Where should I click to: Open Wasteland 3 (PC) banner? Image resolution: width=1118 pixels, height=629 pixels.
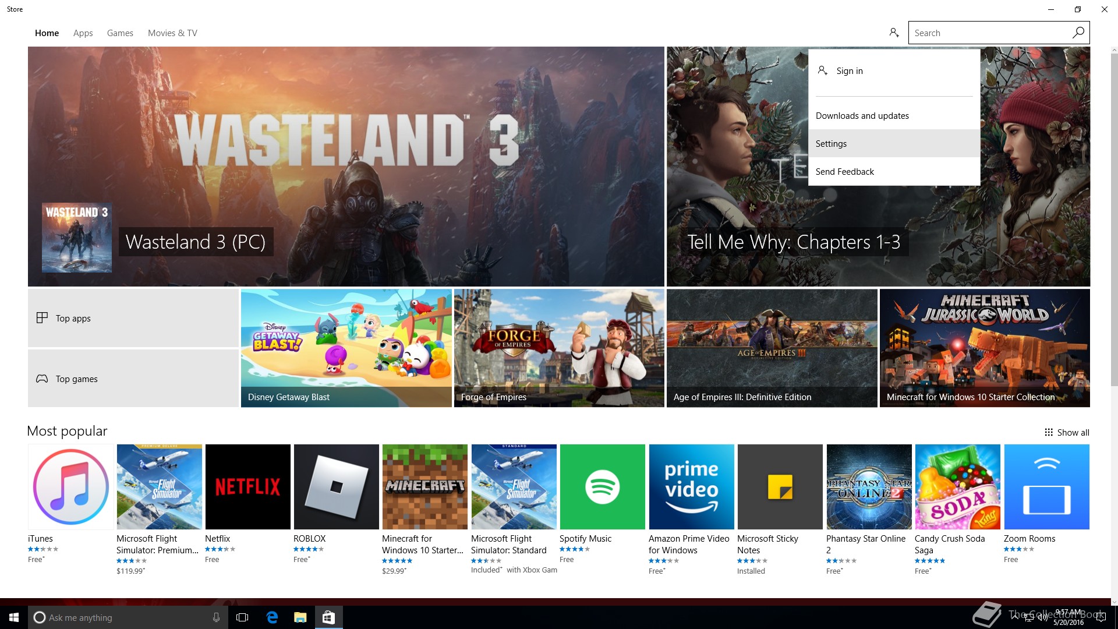click(346, 167)
